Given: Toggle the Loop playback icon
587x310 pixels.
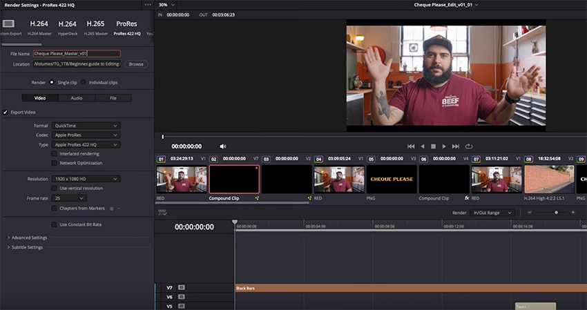Looking at the screenshot, I should click(469, 146).
